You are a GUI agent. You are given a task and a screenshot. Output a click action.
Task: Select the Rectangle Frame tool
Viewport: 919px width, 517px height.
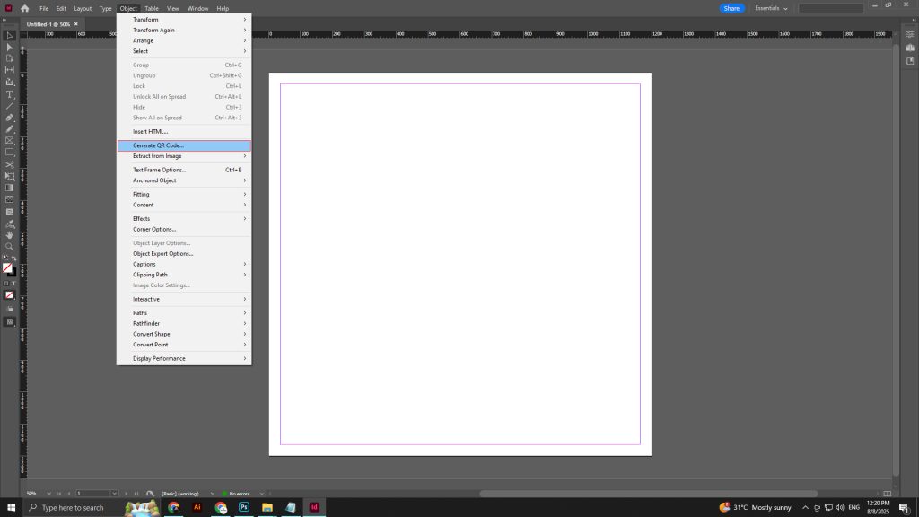coord(11,140)
